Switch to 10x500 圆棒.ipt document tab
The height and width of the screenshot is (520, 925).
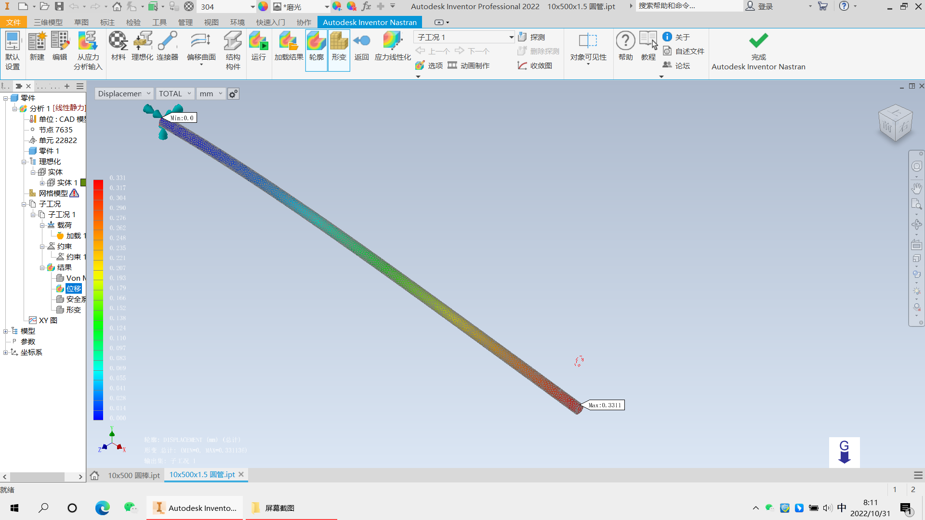coord(134,475)
